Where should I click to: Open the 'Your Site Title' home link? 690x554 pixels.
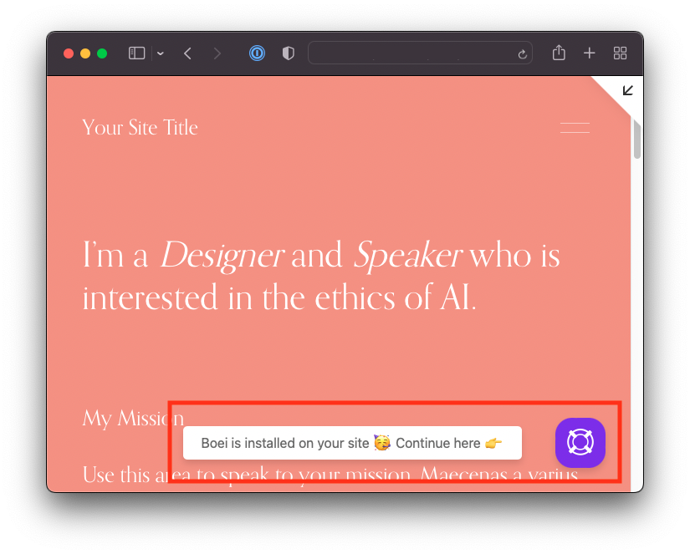coord(140,128)
